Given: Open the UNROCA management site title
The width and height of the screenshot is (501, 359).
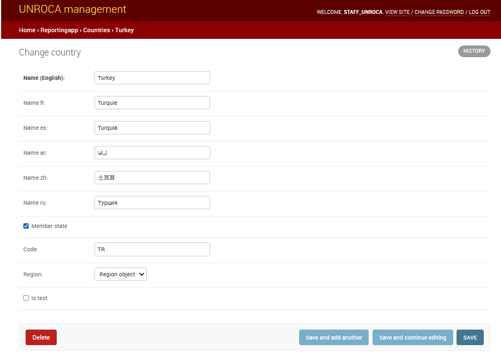Looking at the screenshot, I should tap(72, 9).
